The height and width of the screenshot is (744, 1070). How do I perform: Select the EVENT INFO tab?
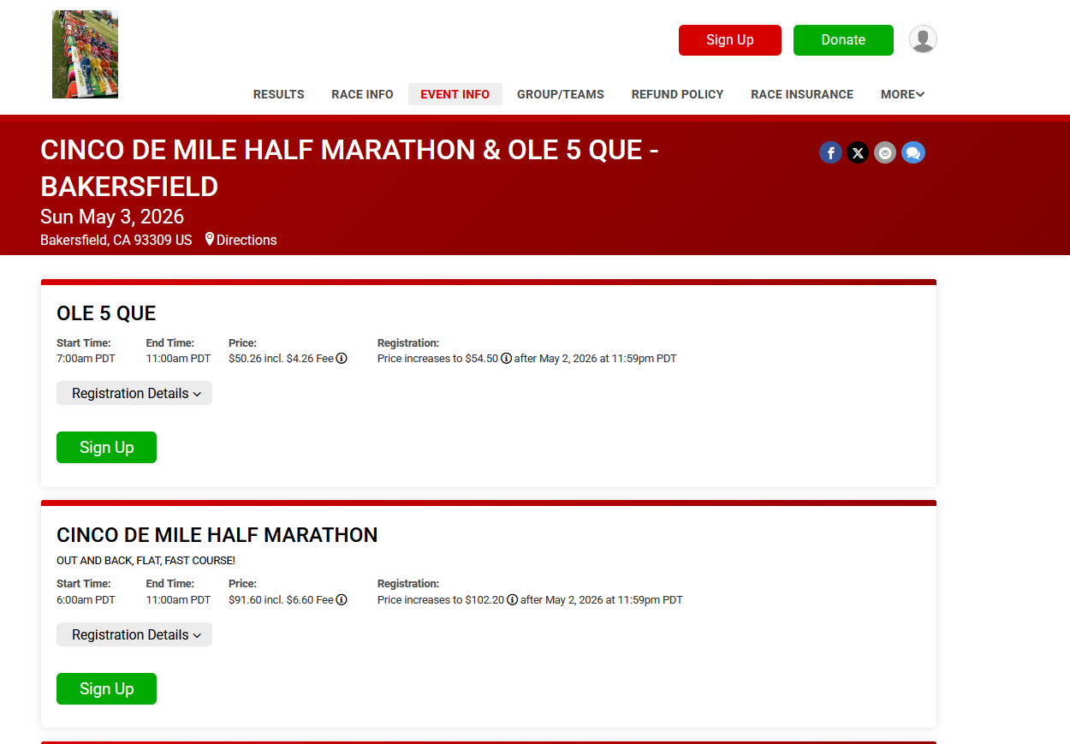click(455, 94)
